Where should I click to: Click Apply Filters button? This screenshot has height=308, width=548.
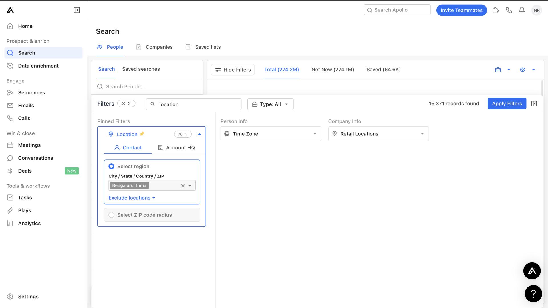pos(507,104)
